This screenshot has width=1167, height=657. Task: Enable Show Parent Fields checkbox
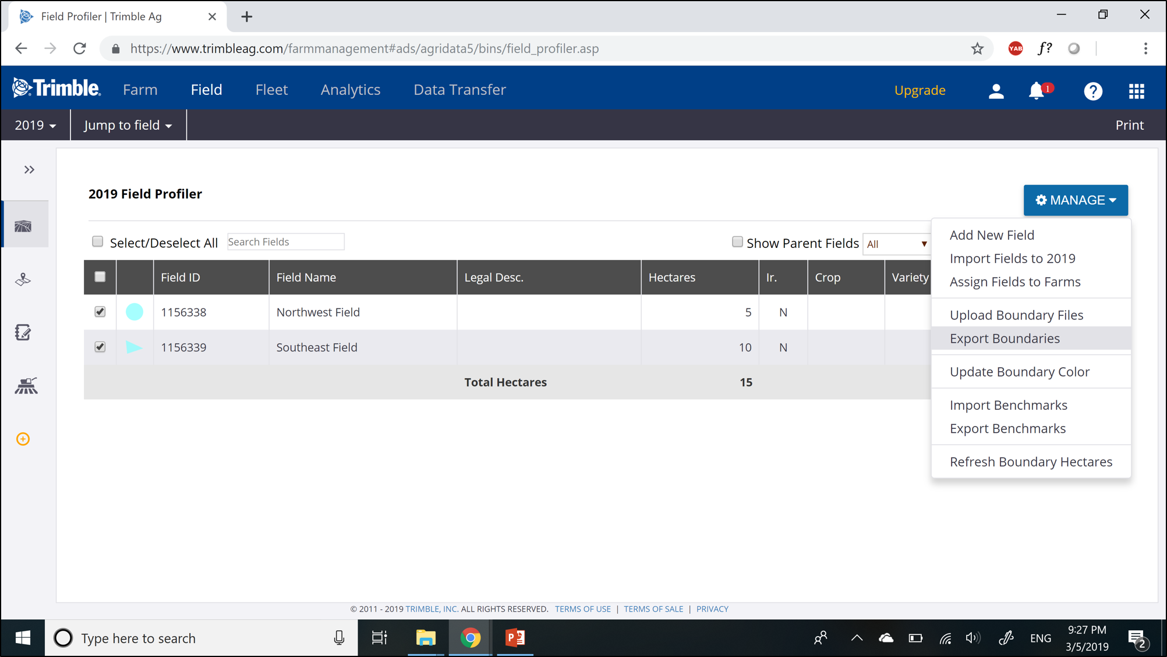[737, 242]
